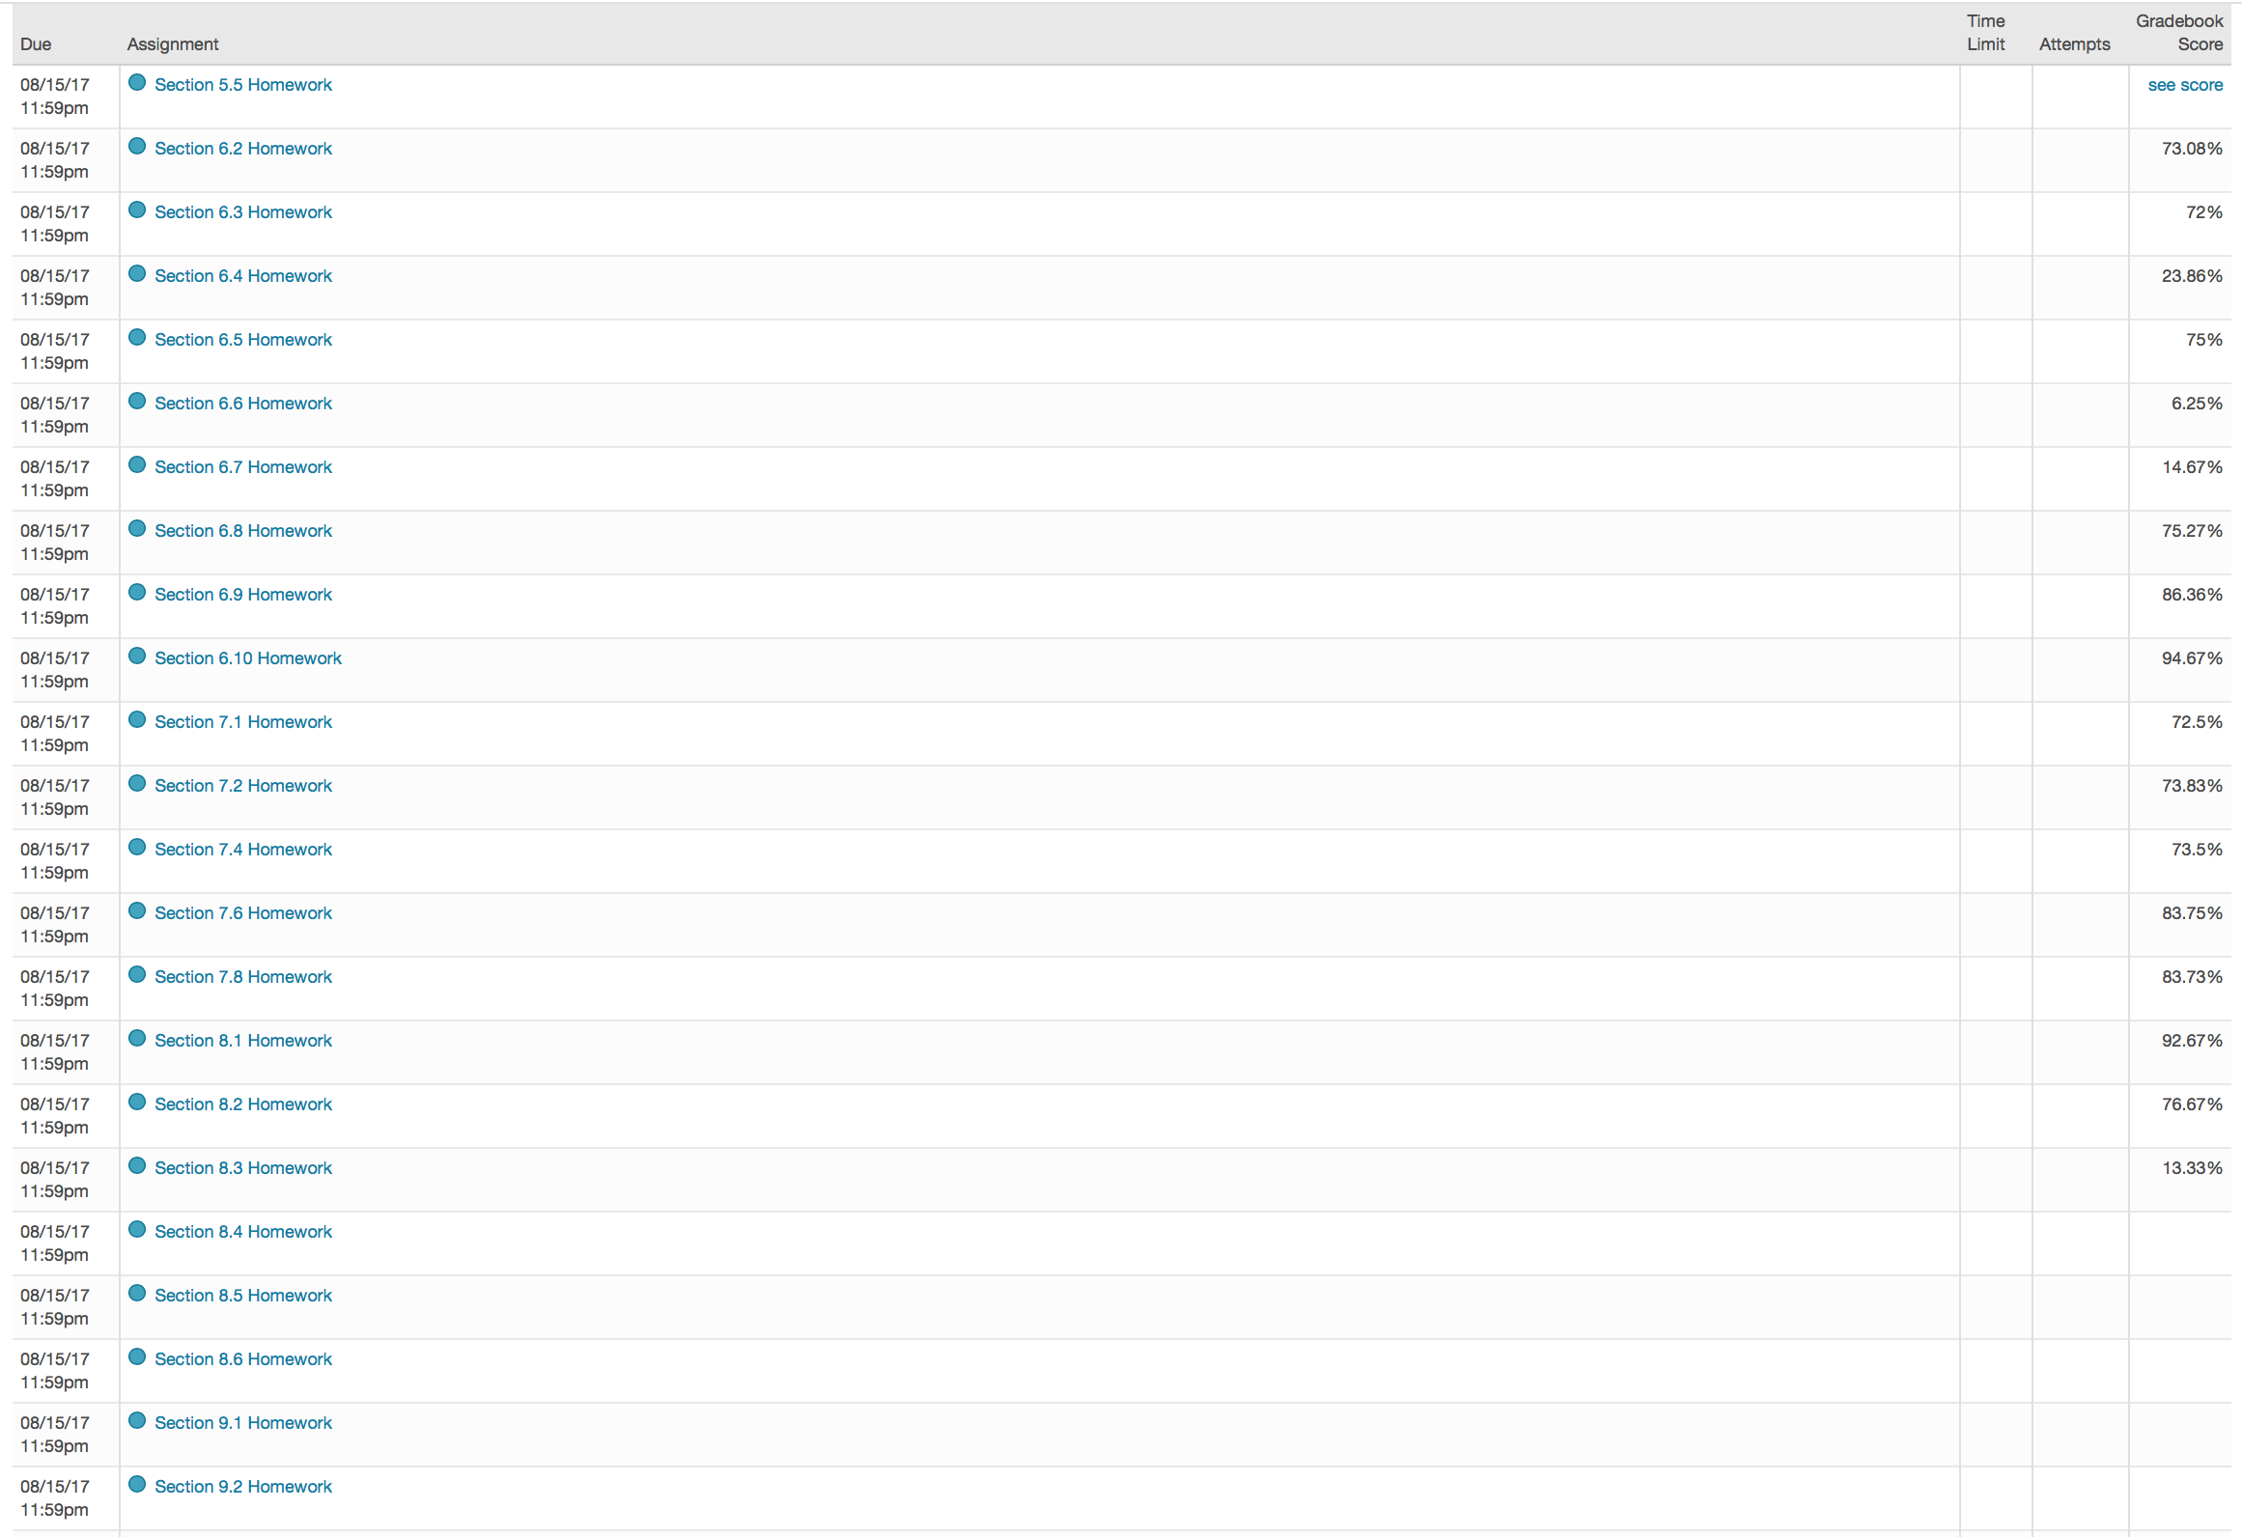Open the Section 7.4 Homework assignment
Screen dimensions: 2242x1537
243,850
